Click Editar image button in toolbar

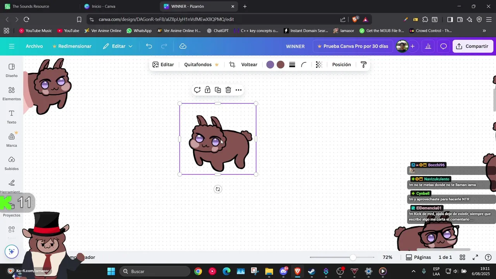click(x=163, y=65)
